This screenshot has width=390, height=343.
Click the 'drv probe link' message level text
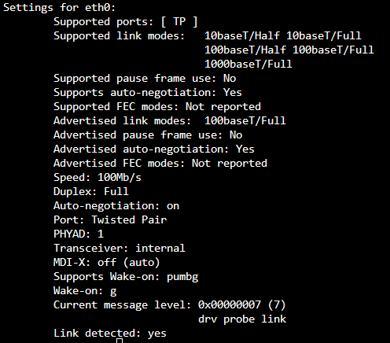click(242, 319)
